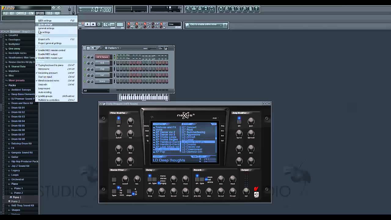Expand the Hip-Hop Producer Pack folder
This screenshot has height=220, width=391.
(24, 161)
